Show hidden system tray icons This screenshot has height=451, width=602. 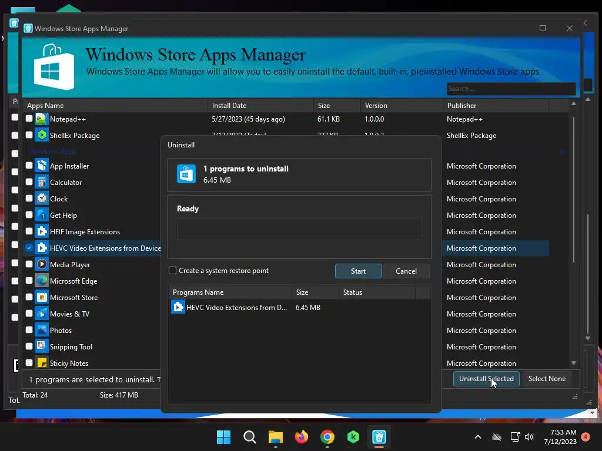coord(478,437)
